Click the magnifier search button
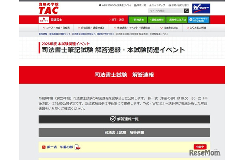The height and width of the screenshot is (160, 244). point(186,11)
